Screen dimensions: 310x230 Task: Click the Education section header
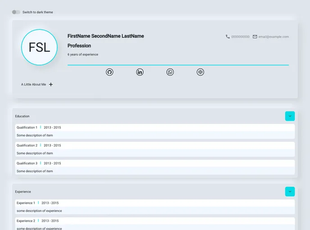23,116
